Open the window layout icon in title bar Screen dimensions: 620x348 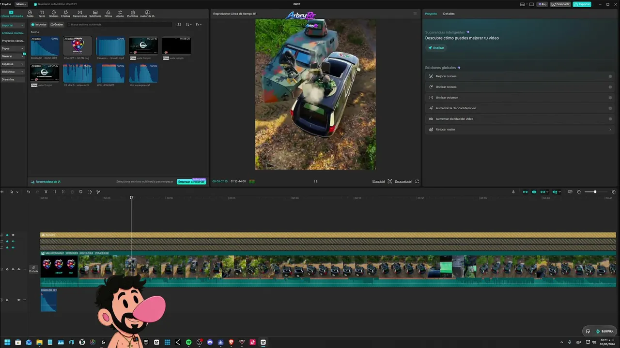click(x=523, y=4)
